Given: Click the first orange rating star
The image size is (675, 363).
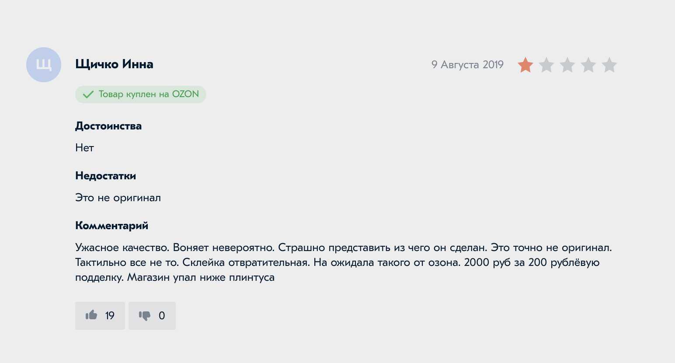Looking at the screenshot, I should (525, 65).
